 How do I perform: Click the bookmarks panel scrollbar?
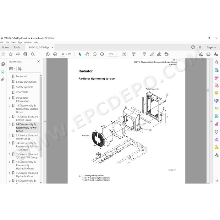(41, 117)
